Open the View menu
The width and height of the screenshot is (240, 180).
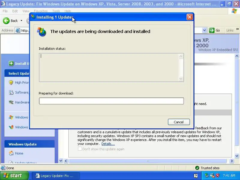pos(26,11)
